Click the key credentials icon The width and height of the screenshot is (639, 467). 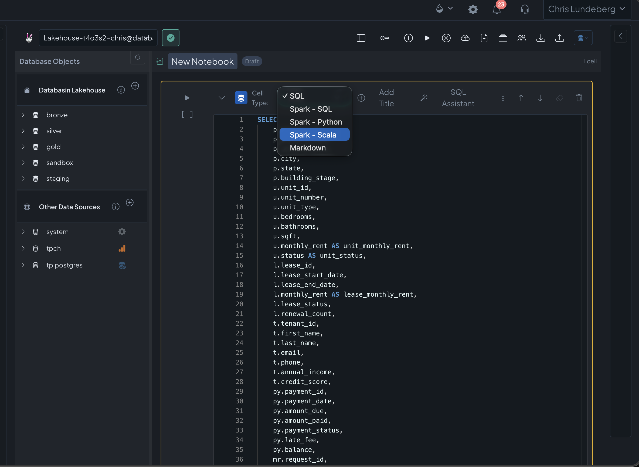coord(385,38)
